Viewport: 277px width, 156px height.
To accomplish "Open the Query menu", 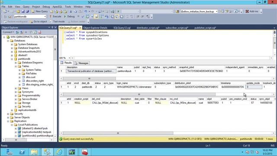I will (26, 7).
